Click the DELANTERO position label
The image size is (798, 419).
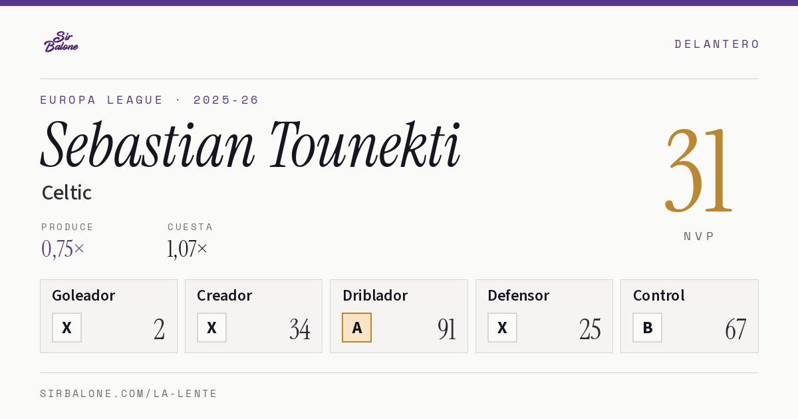717,44
